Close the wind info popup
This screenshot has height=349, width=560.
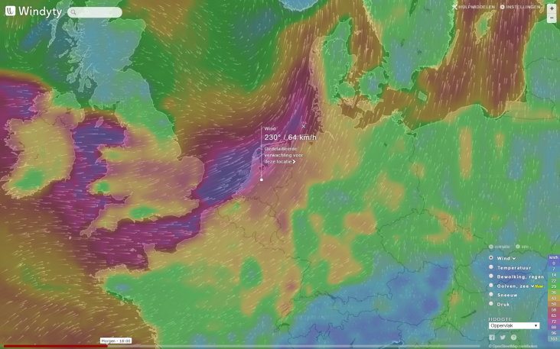[x=303, y=126]
